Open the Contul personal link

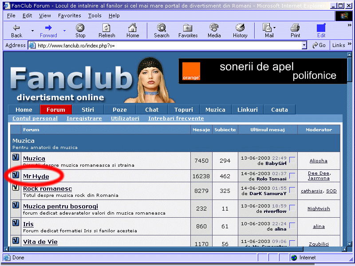[x=35, y=118]
